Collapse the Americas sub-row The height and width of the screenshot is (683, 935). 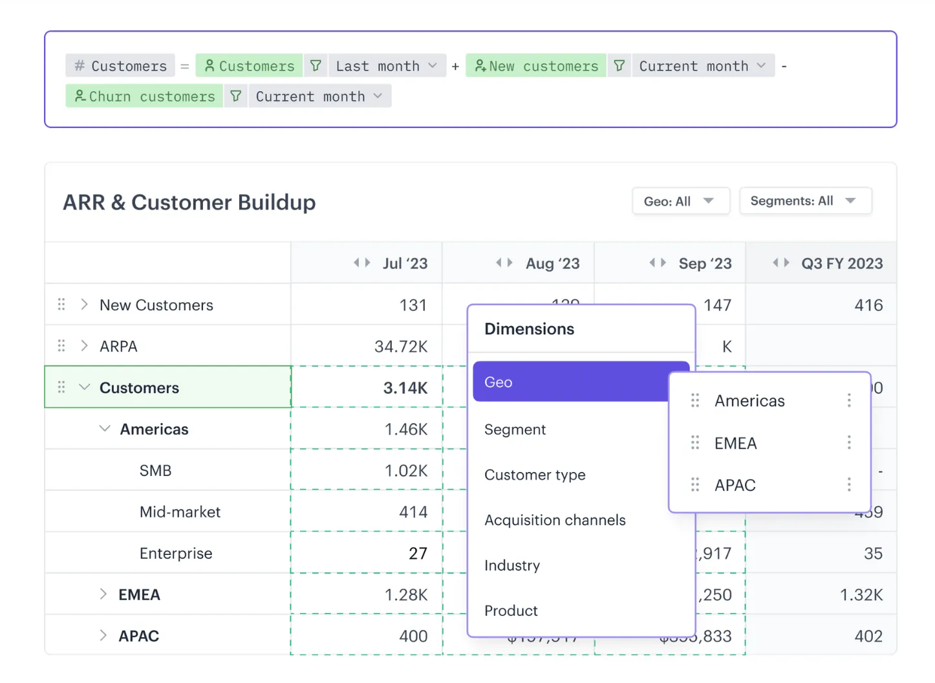tap(105, 428)
